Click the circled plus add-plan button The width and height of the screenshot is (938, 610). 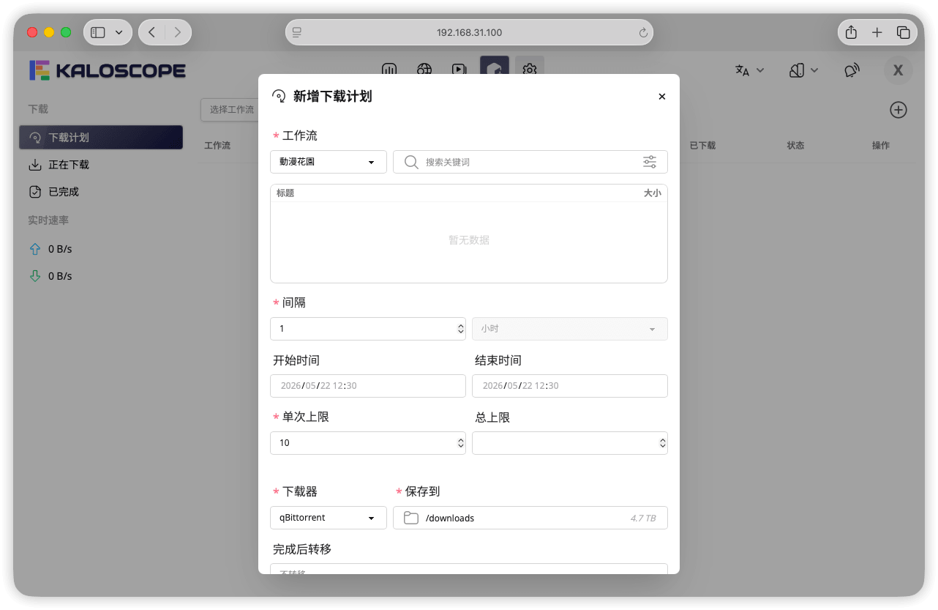[x=898, y=110]
